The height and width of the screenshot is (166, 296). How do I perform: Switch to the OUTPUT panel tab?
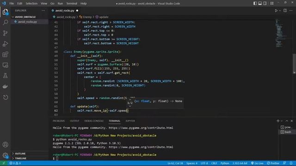(74, 121)
